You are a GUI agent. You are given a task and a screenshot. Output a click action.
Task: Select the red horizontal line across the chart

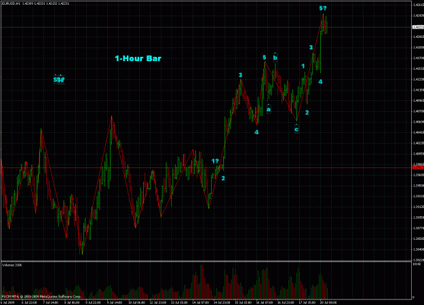(206, 168)
